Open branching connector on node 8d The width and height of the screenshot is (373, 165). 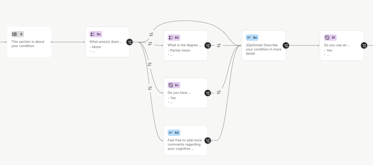(x=208, y=141)
